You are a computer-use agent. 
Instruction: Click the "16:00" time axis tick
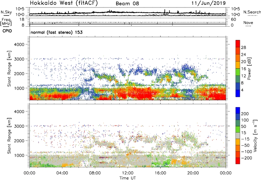point(160,173)
